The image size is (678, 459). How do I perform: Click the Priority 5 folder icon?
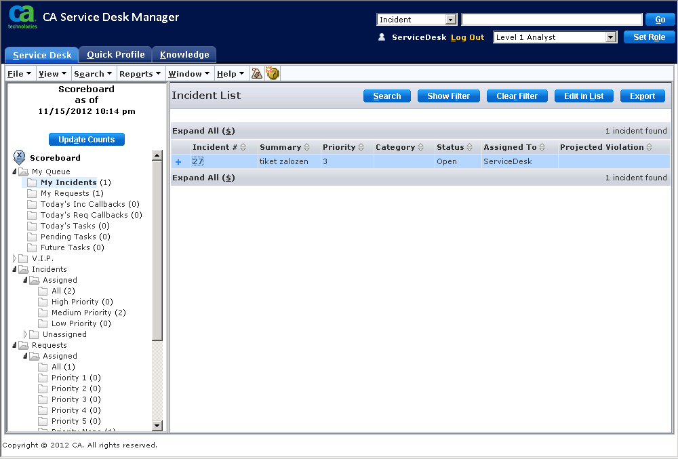coord(43,421)
